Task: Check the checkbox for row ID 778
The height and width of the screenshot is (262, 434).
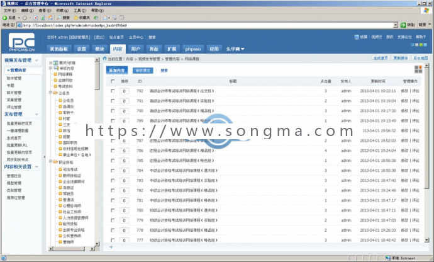Action: coord(113,230)
